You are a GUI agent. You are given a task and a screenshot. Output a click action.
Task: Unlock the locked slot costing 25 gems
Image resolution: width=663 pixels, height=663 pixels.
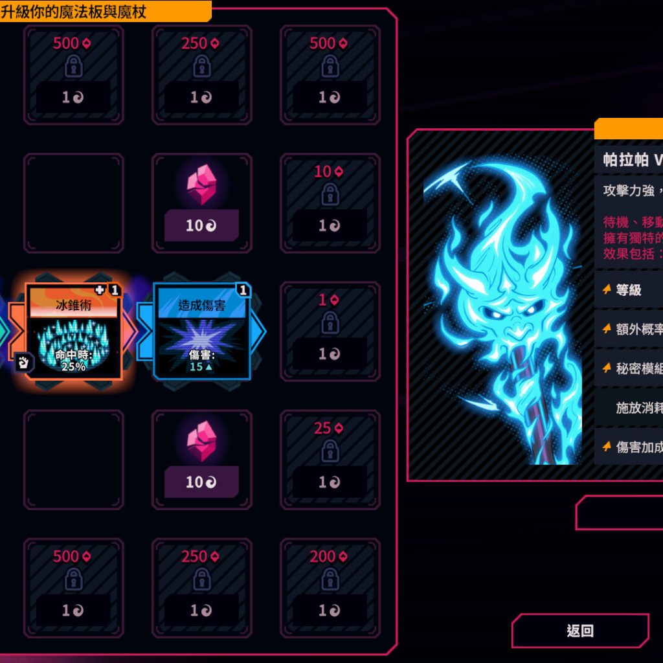330,460
